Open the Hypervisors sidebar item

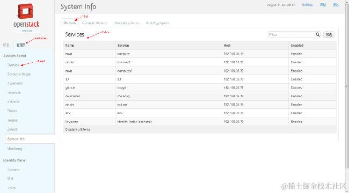point(15,84)
